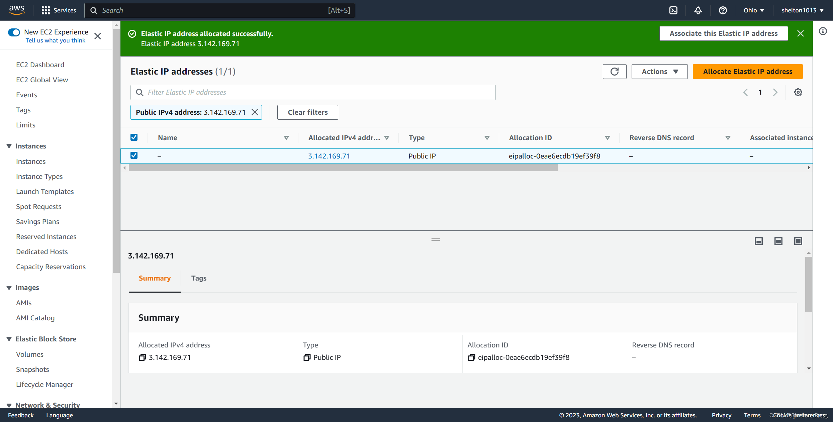Switch to the Summary tab
Screen dimensions: 833x422
[155, 278]
